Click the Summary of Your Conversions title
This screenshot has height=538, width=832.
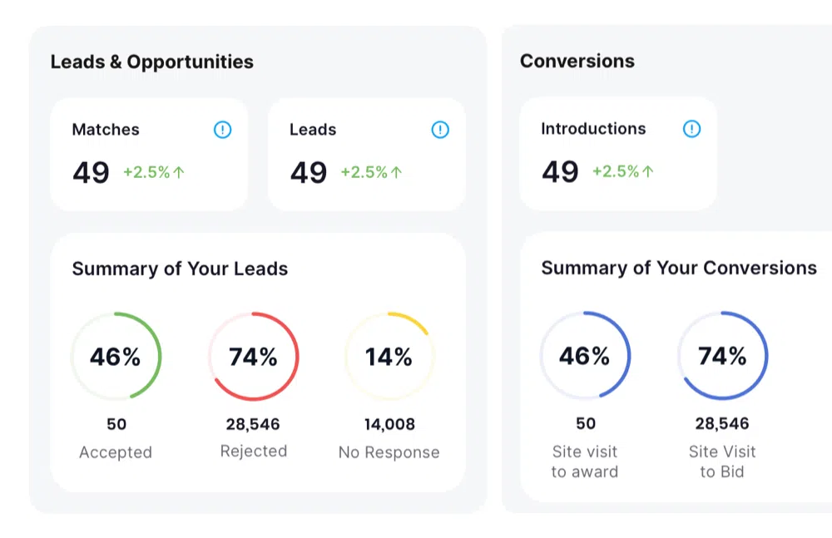(x=679, y=268)
